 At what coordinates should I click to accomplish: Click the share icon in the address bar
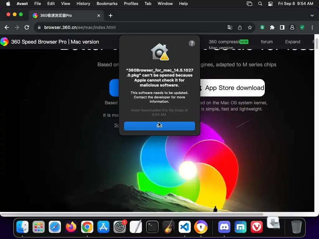pos(240,27)
